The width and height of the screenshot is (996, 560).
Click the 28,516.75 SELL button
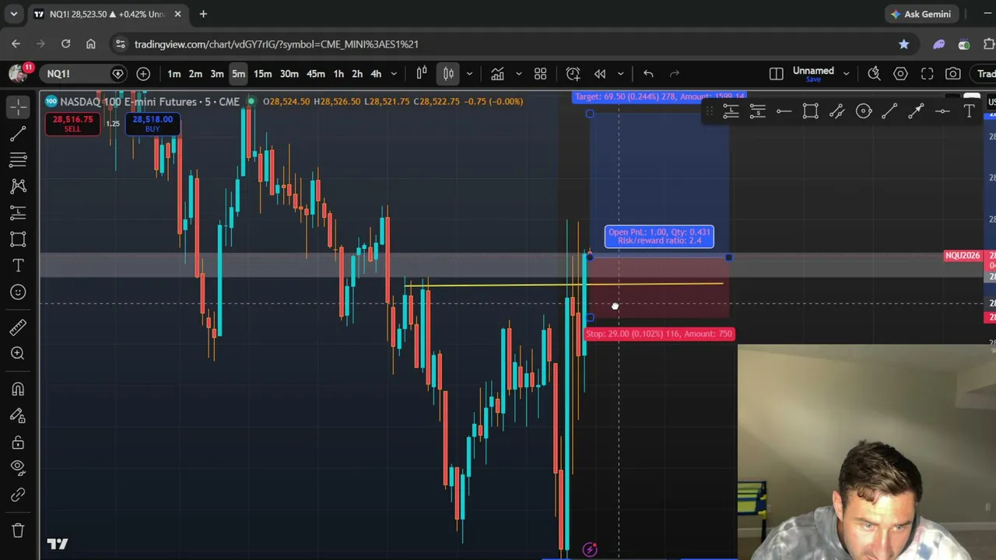[x=72, y=124]
